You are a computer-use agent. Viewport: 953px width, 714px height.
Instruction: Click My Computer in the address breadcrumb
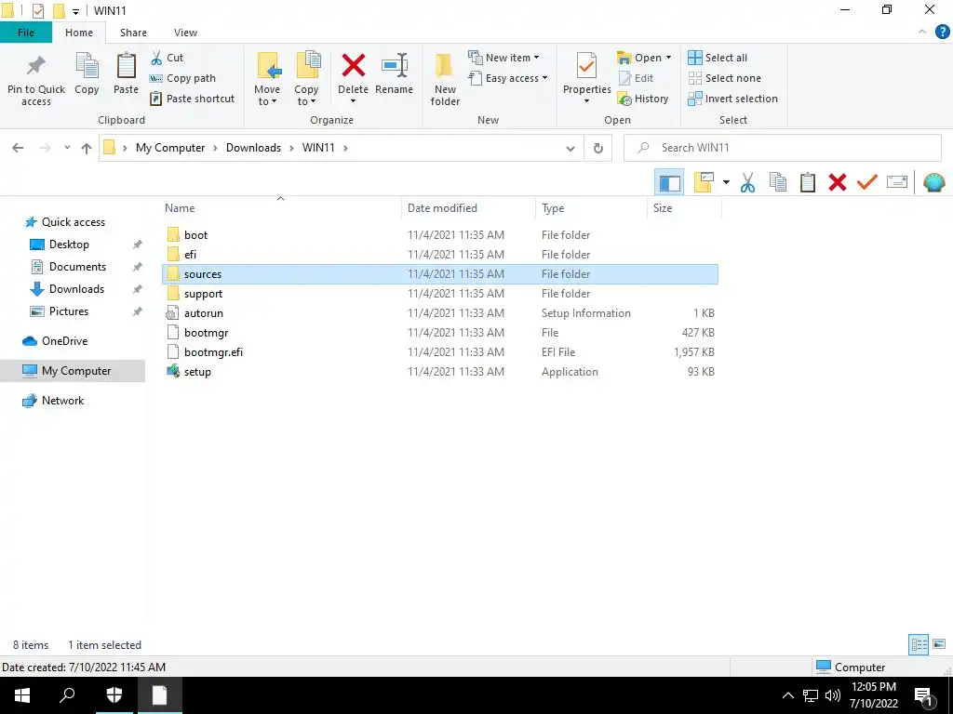[x=170, y=148]
